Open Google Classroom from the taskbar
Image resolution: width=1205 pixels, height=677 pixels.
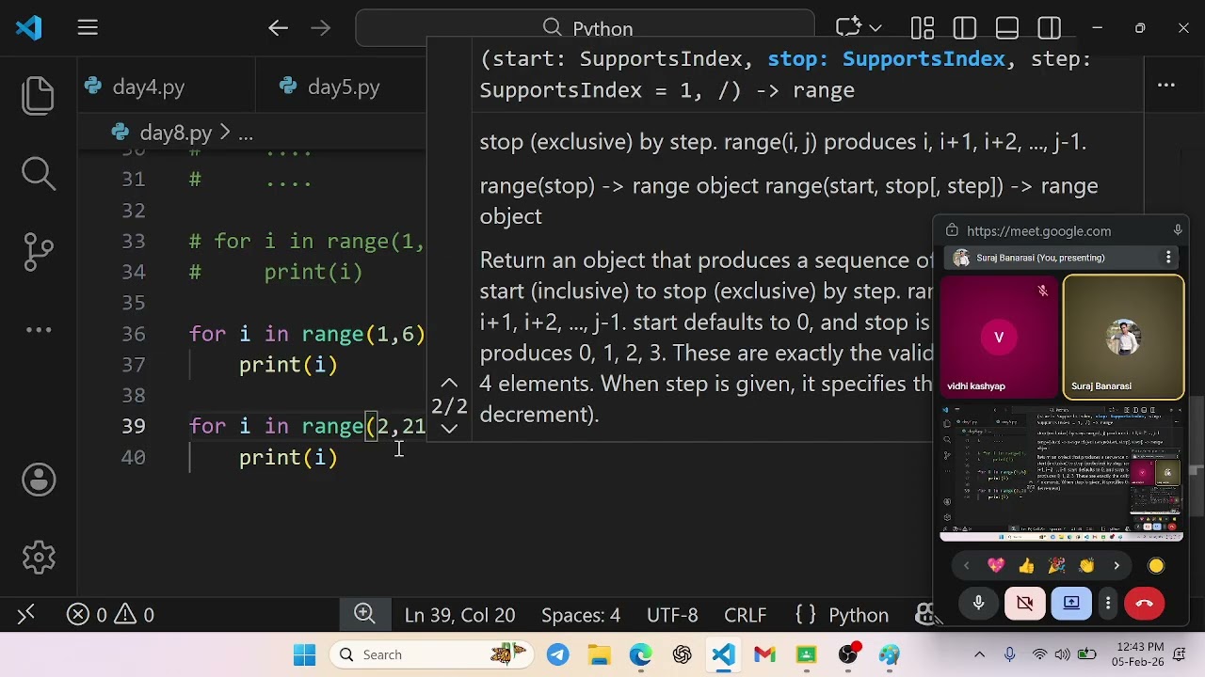coord(806,654)
